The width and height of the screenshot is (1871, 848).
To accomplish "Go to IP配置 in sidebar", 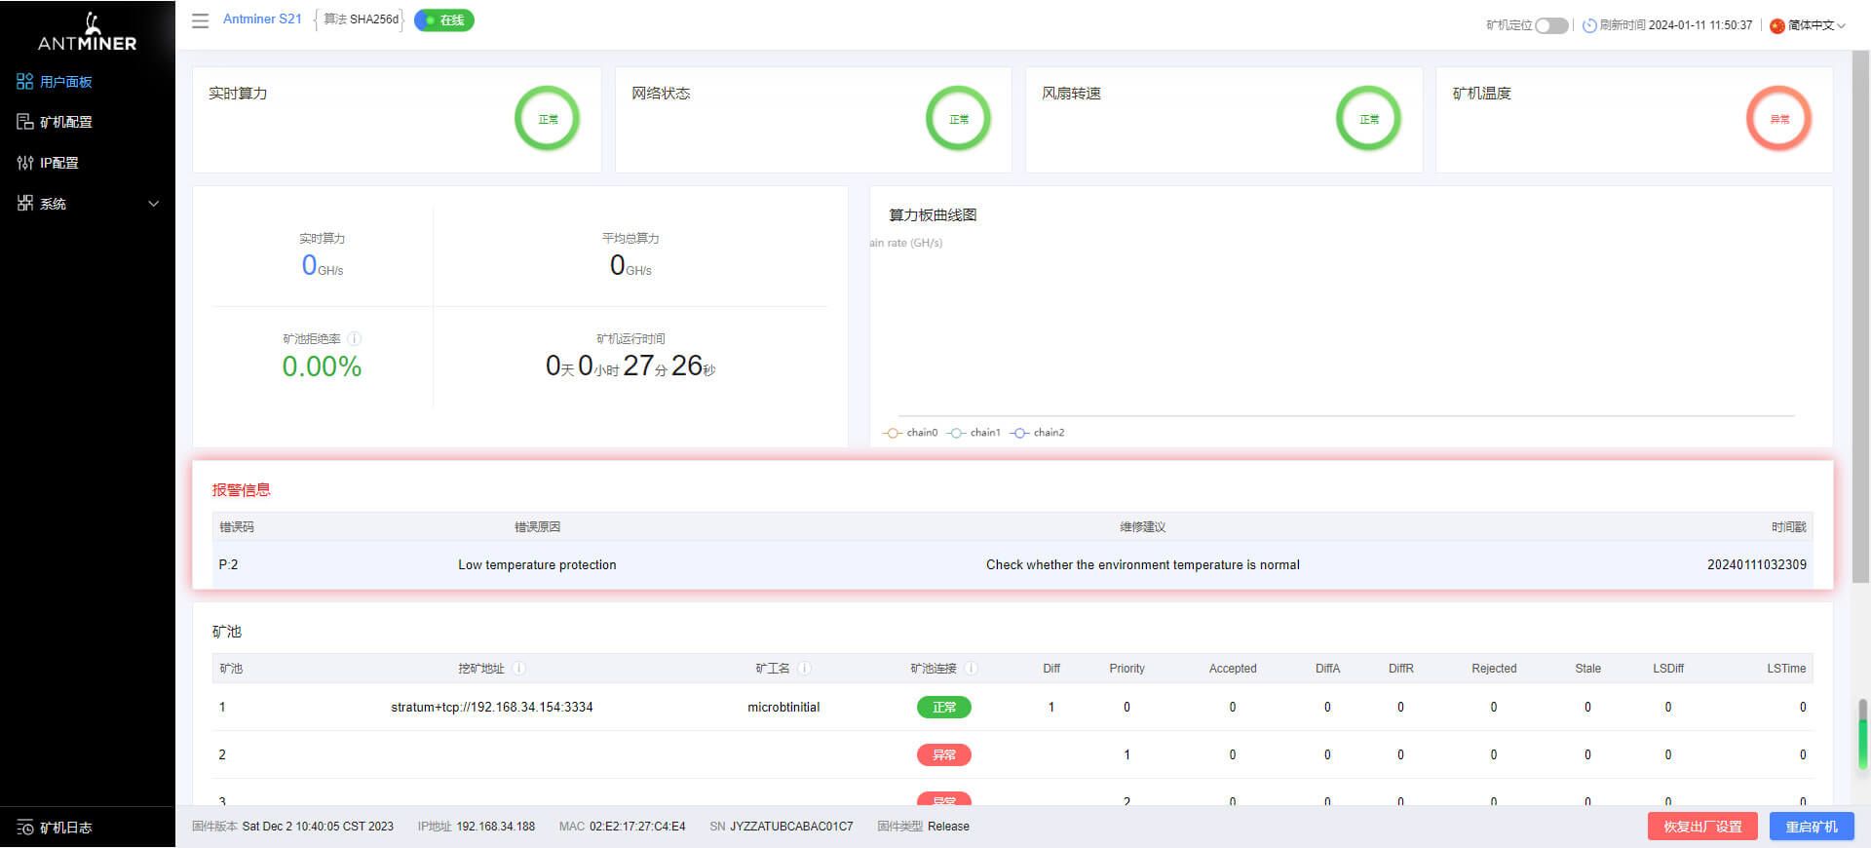I will coord(58,163).
